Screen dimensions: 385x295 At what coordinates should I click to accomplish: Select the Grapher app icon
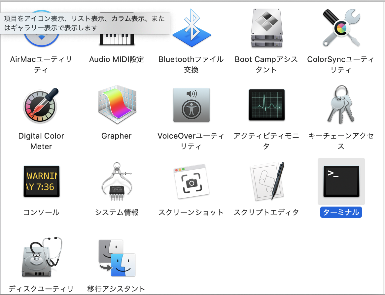[117, 105]
